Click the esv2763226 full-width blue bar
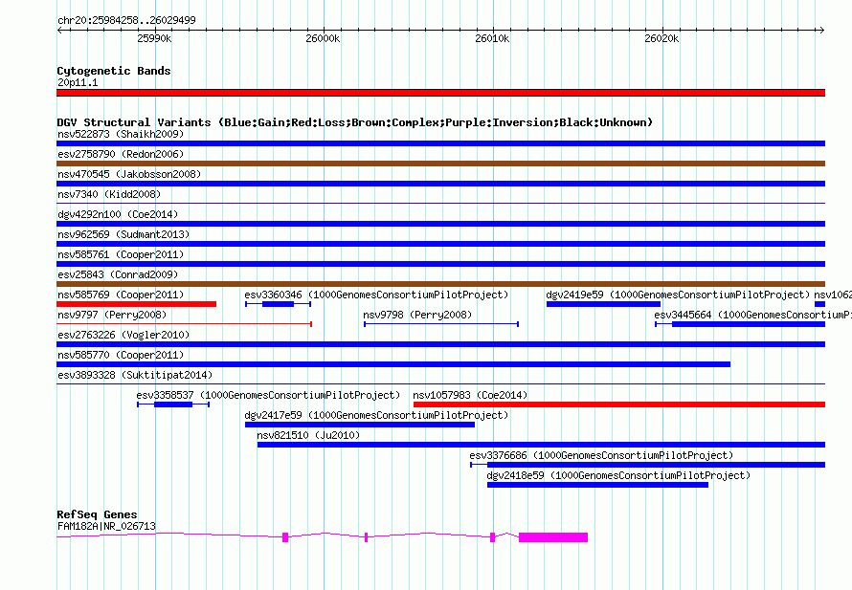 (x=440, y=344)
